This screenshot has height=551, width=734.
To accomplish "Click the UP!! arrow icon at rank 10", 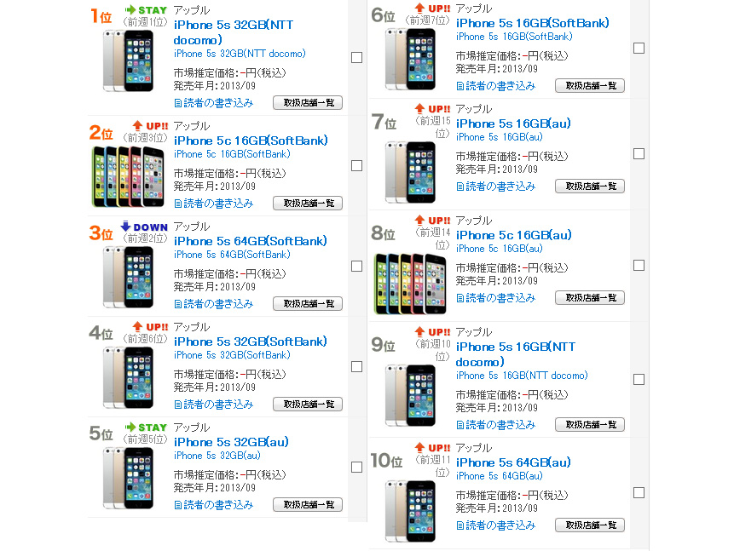I will pos(420,447).
